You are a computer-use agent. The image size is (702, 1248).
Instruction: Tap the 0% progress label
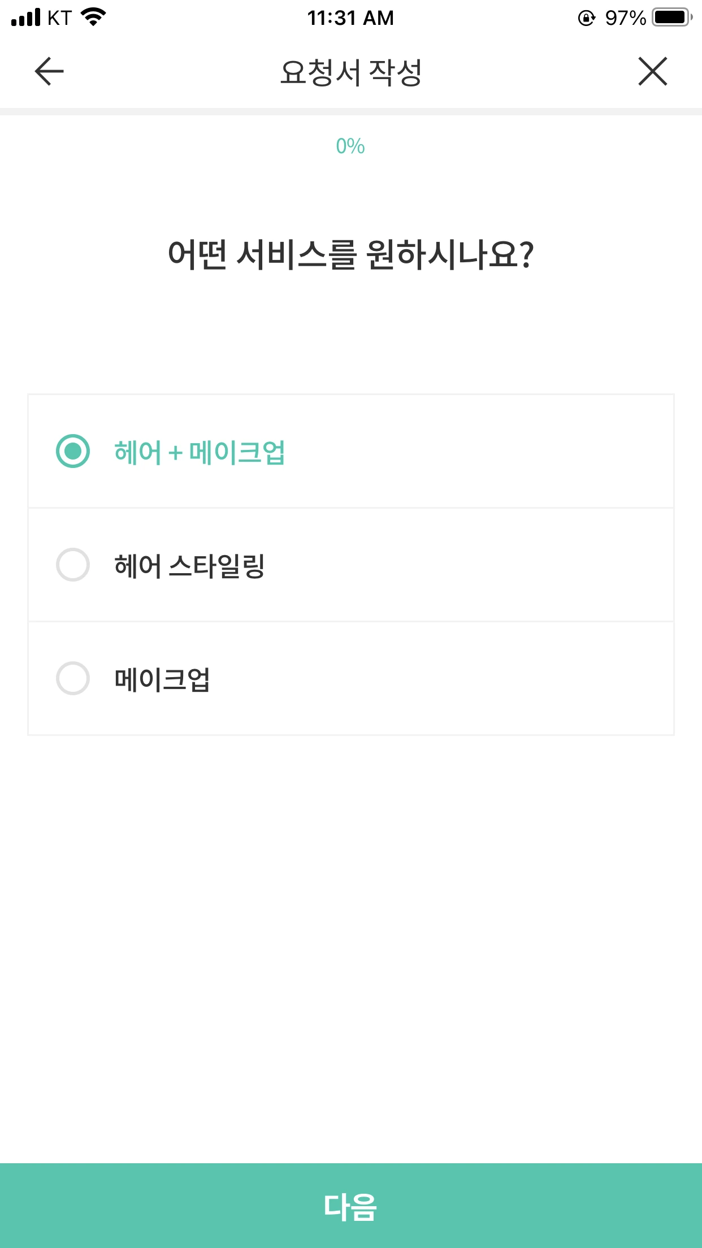click(x=350, y=146)
